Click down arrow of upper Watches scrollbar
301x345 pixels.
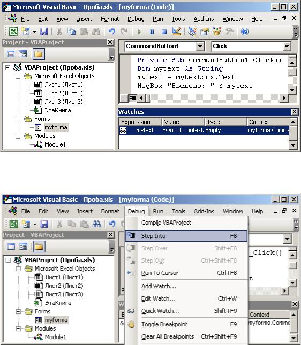(294, 145)
